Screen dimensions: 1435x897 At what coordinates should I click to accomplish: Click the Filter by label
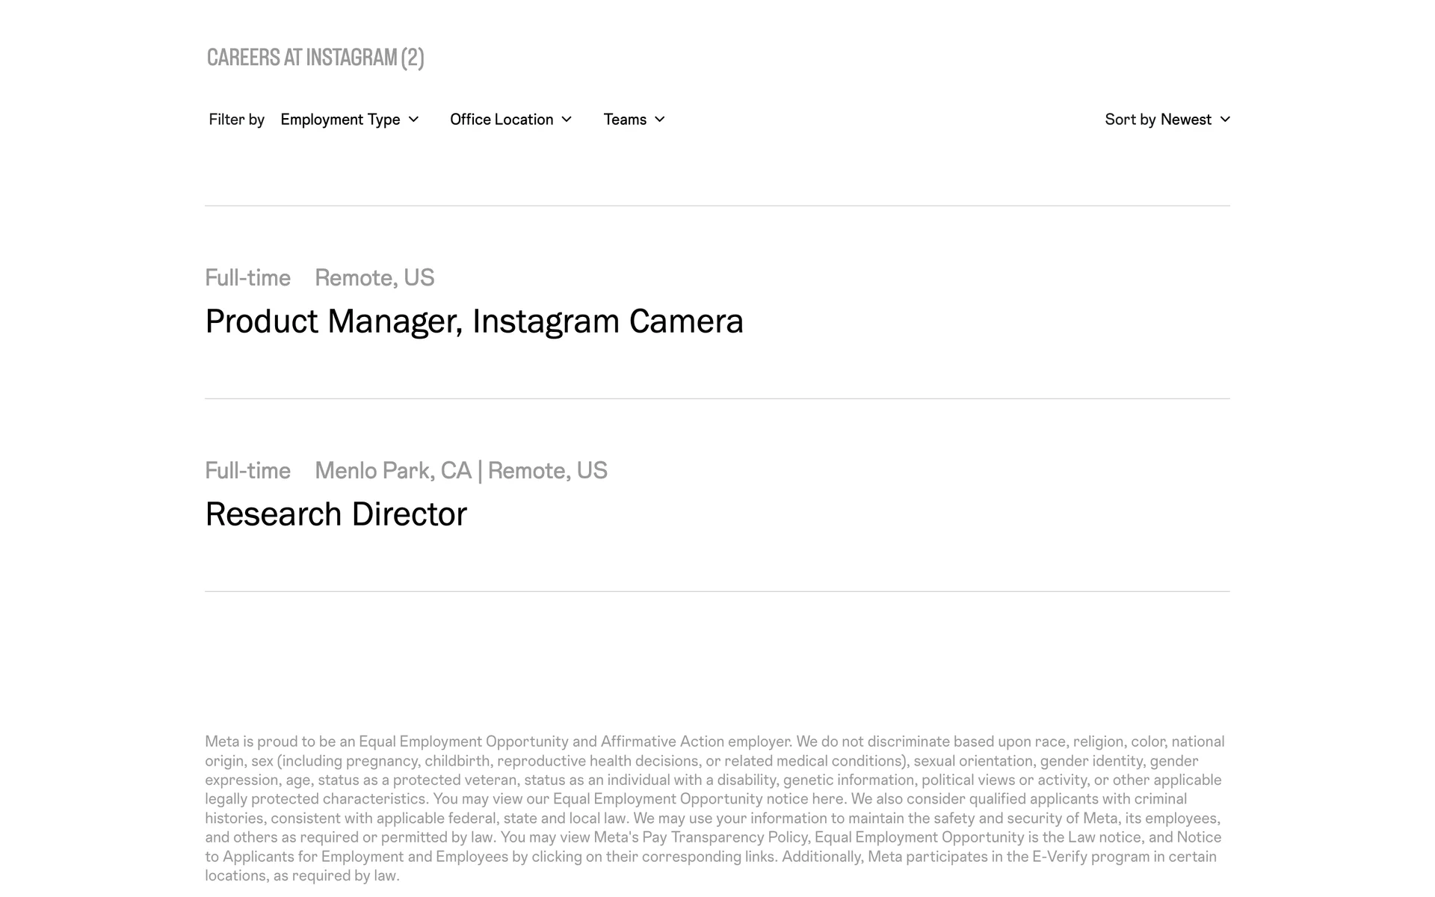[x=236, y=120]
